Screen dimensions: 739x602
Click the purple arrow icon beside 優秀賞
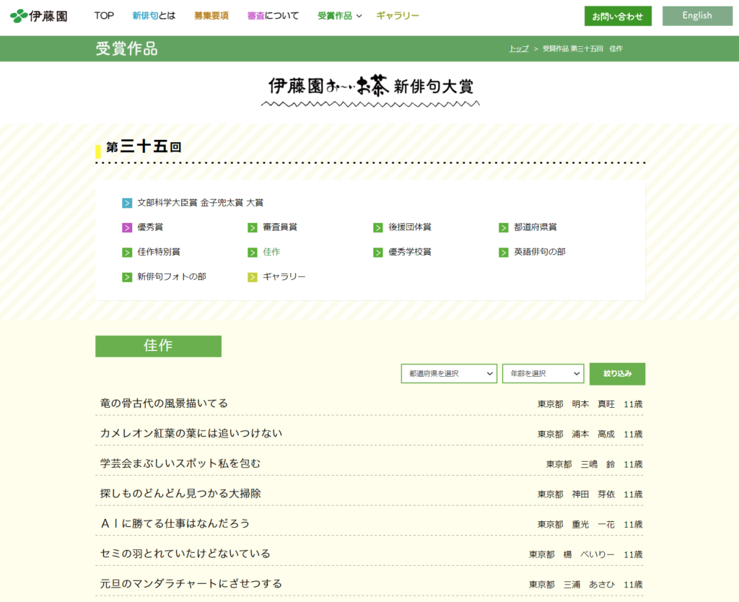pyautogui.click(x=127, y=227)
